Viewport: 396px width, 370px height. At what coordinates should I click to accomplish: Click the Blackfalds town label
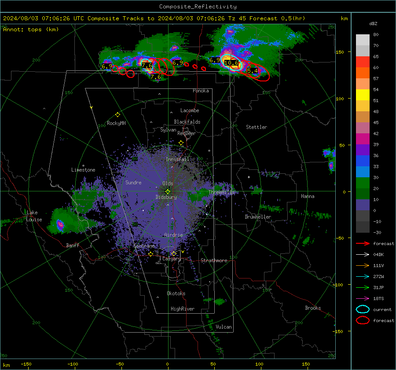(187, 122)
